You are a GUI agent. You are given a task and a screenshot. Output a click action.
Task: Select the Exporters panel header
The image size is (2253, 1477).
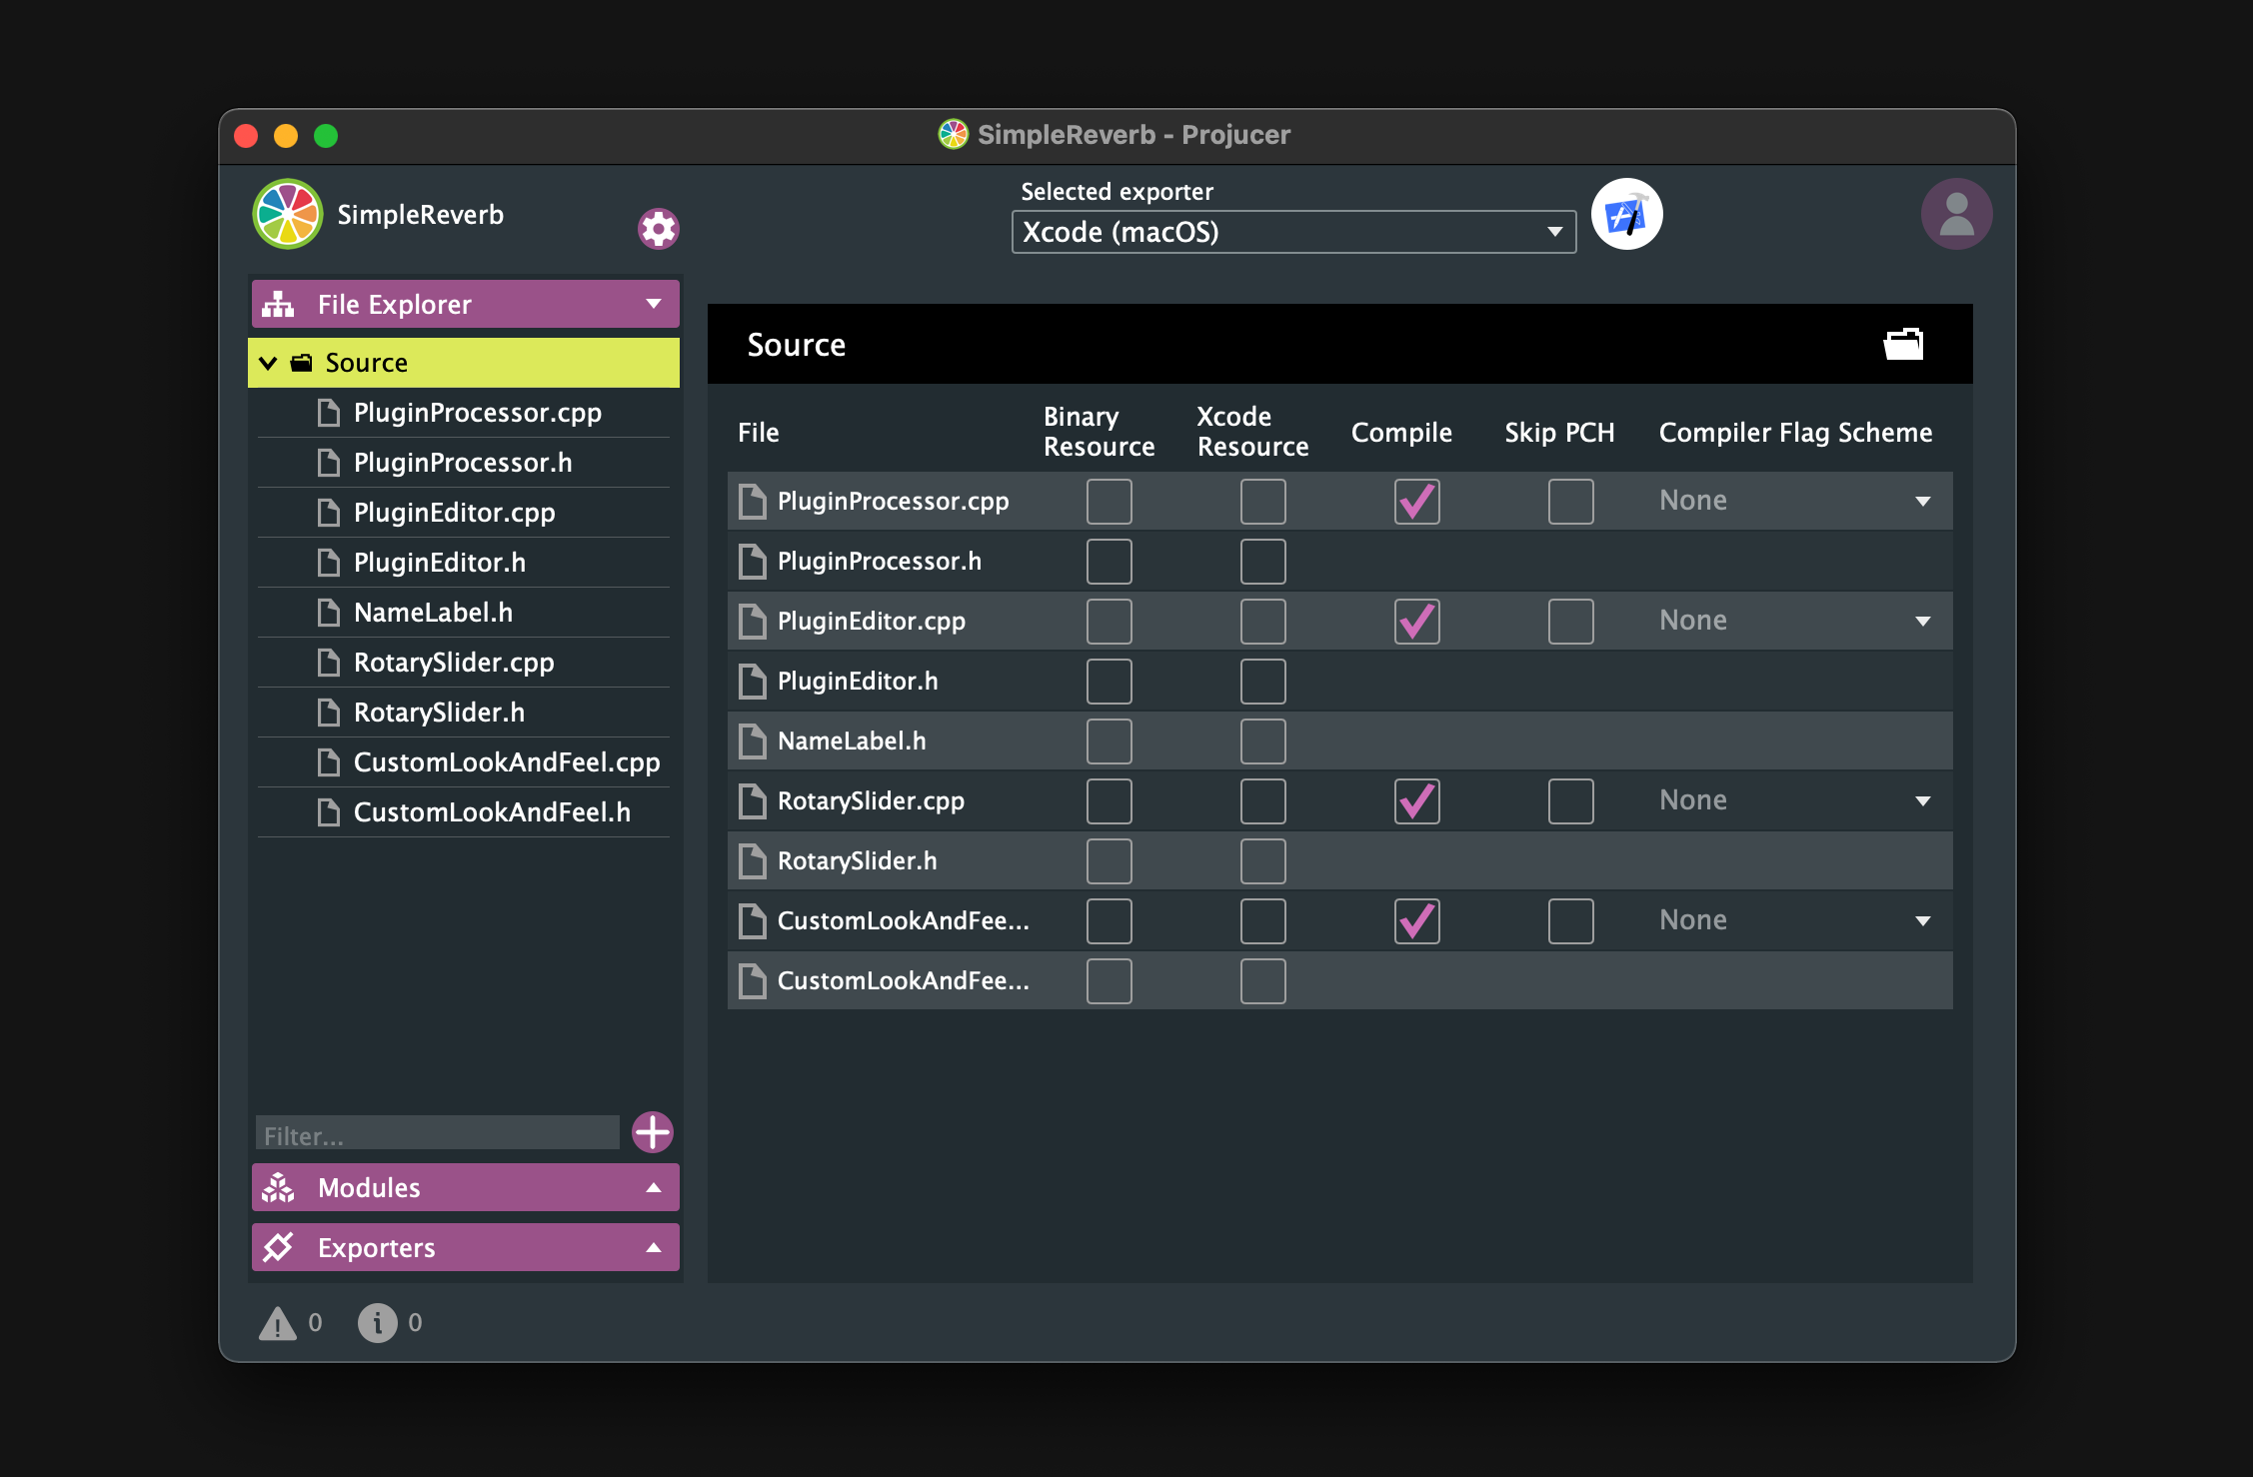(465, 1247)
